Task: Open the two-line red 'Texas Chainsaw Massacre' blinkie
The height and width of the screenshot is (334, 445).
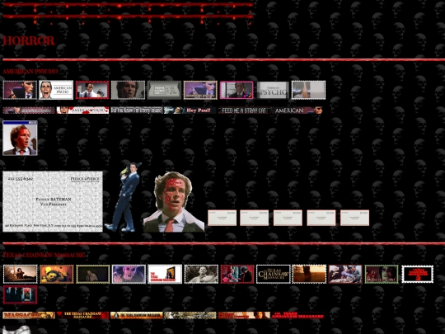Action: pyautogui.click(x=82, y=315)
